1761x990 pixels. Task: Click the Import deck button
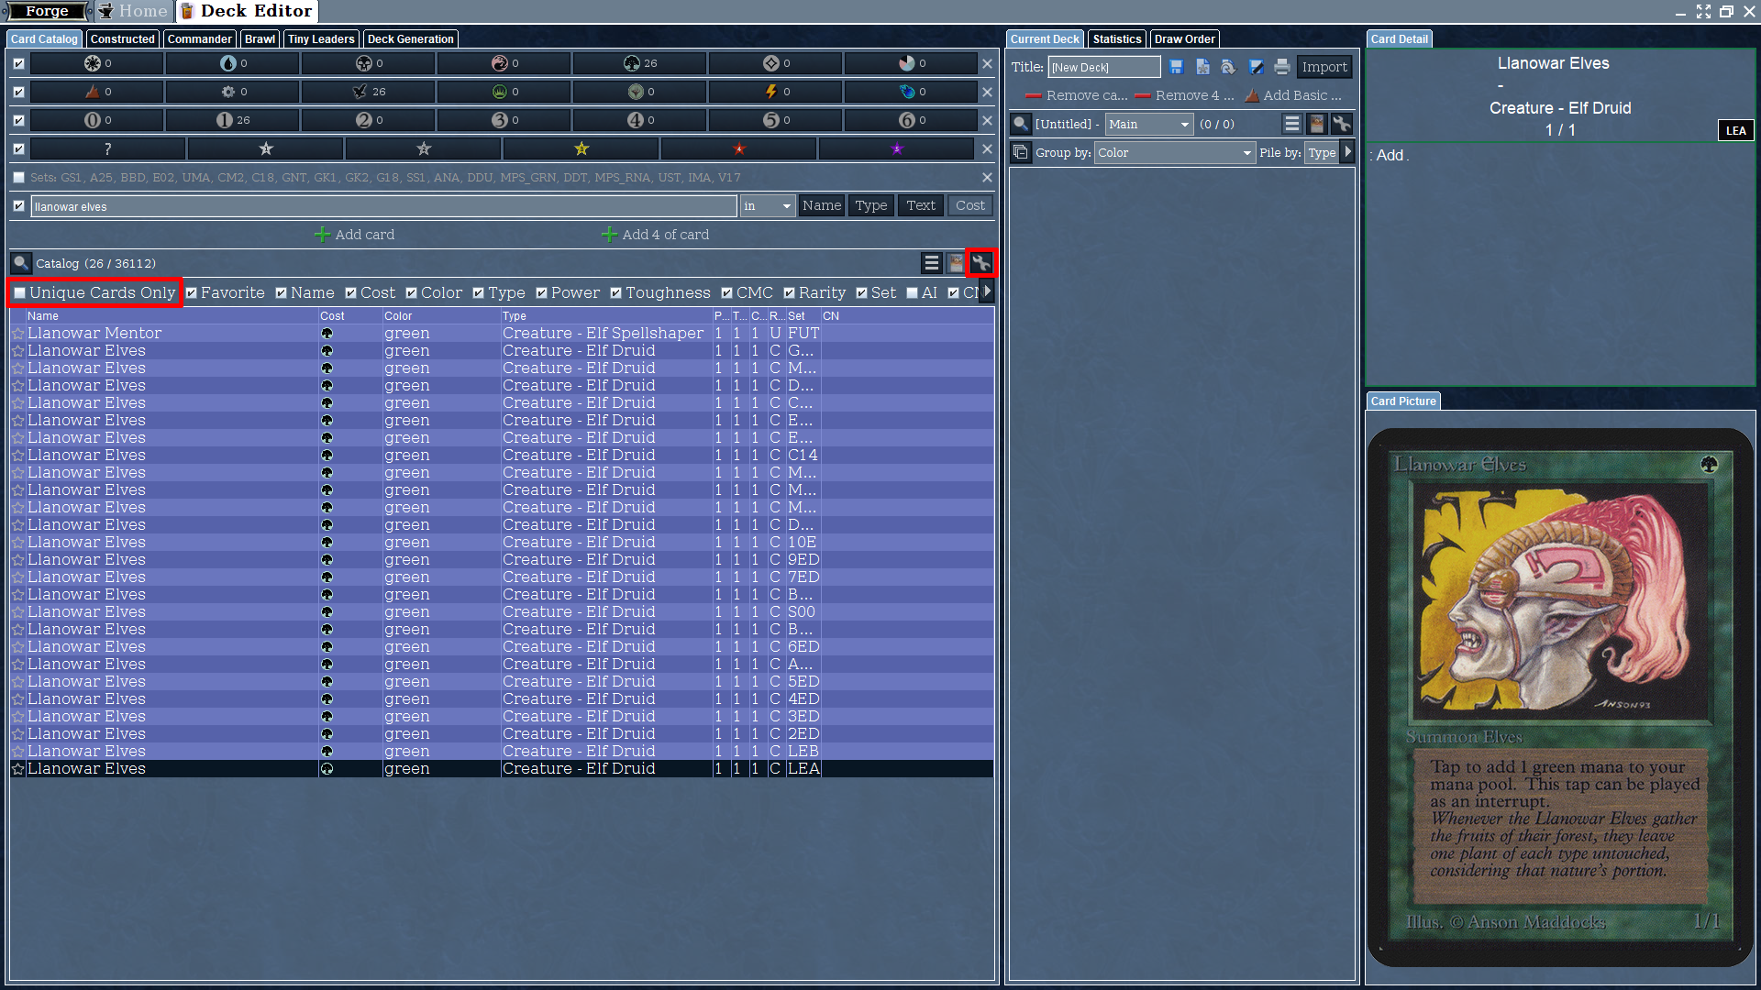pos(1324,67)
